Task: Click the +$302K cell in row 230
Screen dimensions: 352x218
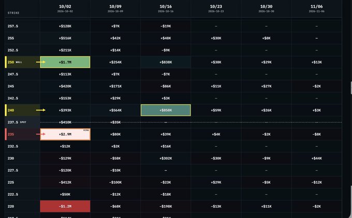Action: click(166, 158)
